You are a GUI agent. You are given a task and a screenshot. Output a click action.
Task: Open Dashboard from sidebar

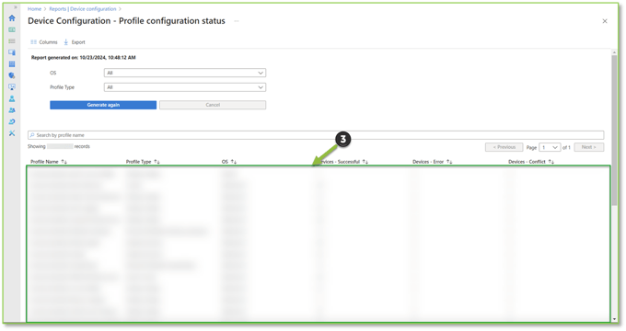tap(12, 30)
